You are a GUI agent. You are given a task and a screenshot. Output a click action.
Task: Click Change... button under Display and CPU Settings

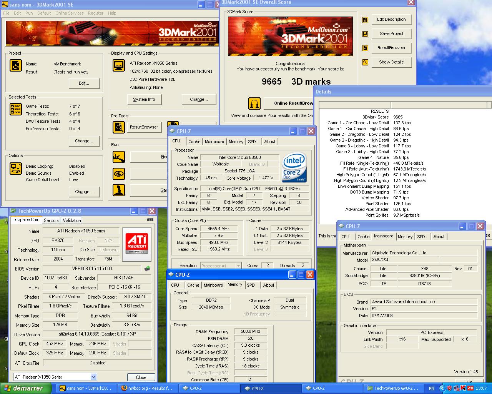coord(199,99)
